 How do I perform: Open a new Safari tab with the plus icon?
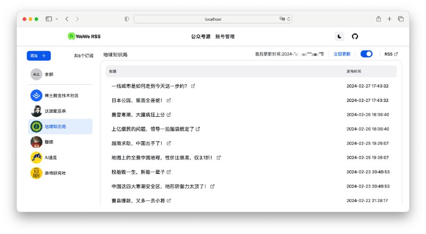[389, 19]
